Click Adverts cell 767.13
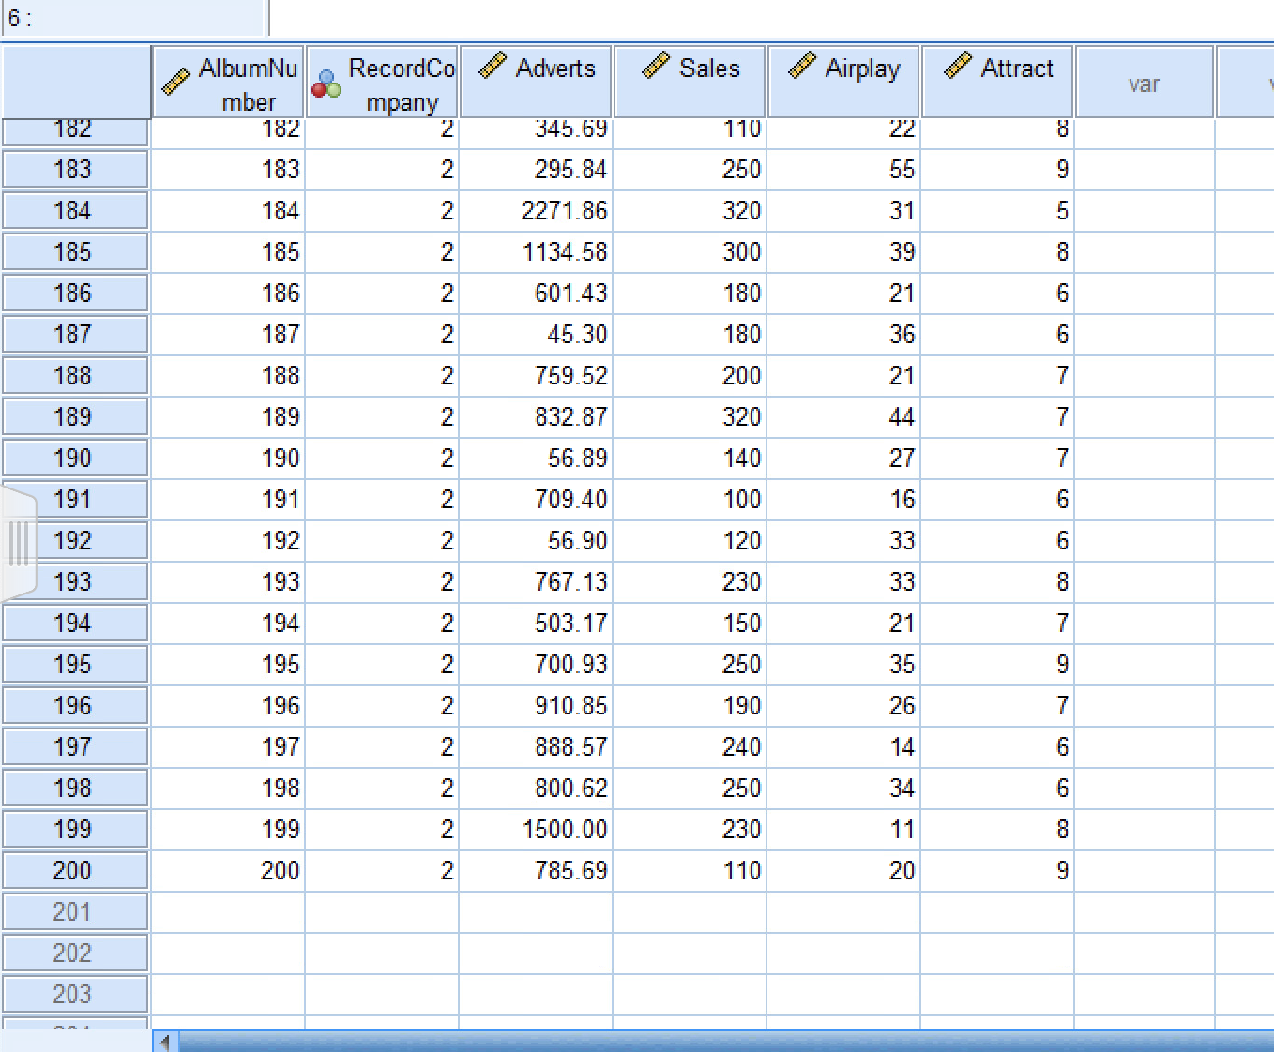Image resolution: width=1274 pixels, height=1052 pixels. coord(536,582)
